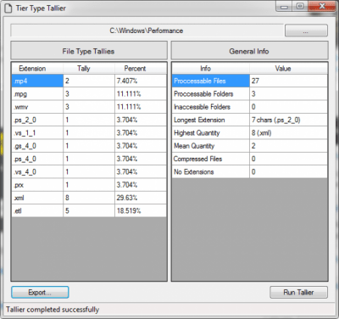
Task: Select the Compressed Files info cell
Action: [x=211, y=159]
